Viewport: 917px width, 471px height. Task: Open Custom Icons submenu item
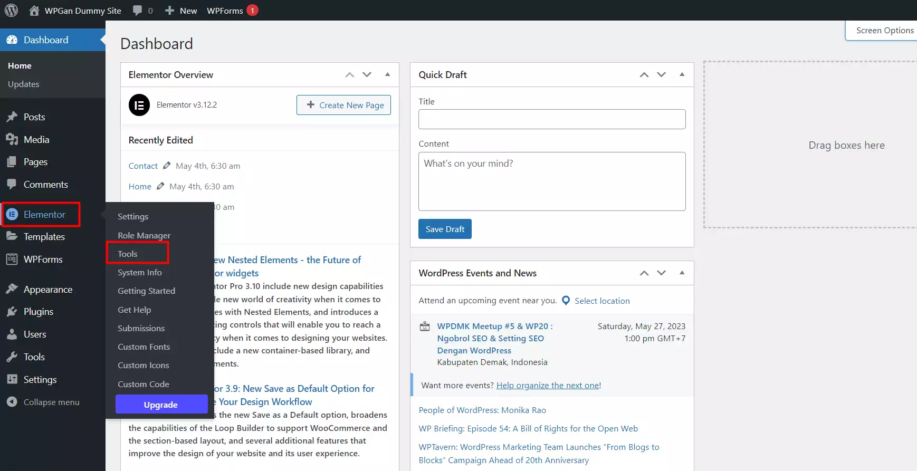pos(143,366)
